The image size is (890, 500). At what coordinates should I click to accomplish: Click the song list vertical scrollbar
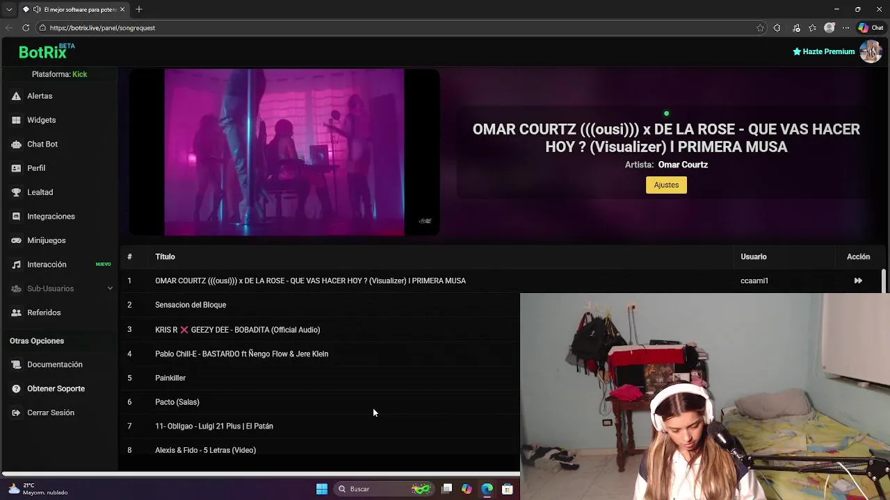(x=884, y=281)
